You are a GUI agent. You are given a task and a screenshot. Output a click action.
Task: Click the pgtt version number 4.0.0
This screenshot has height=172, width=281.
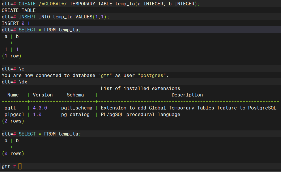[x=40, y=108]
